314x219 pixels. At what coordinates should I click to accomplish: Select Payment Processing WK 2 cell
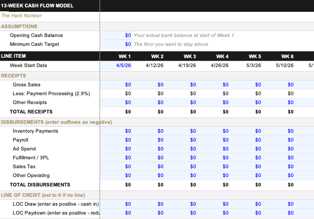[x=149, y=94]
